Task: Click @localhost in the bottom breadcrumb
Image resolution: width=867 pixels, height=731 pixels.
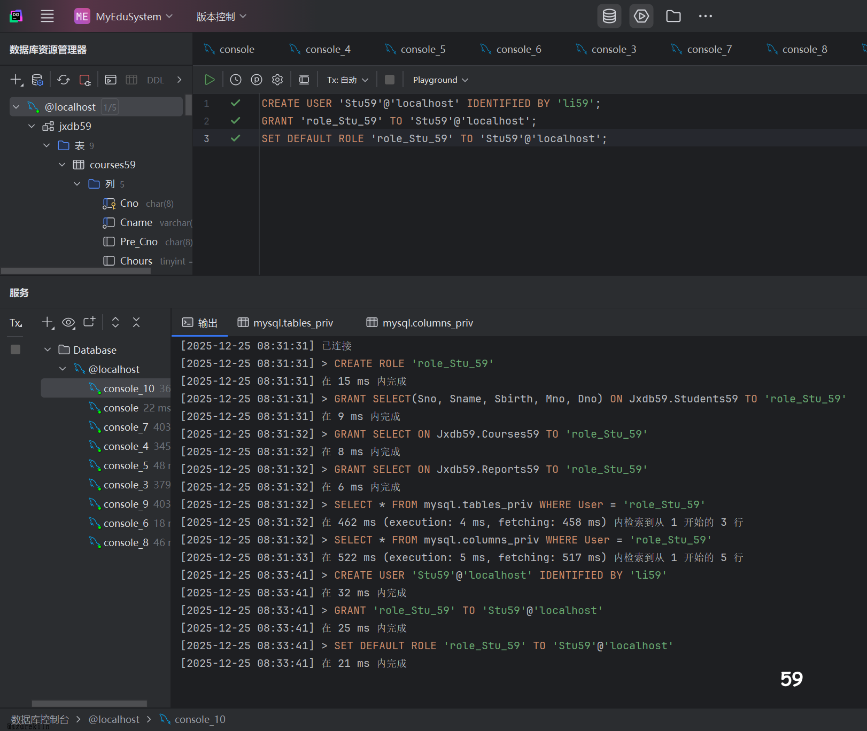Action: pos(114,719)
